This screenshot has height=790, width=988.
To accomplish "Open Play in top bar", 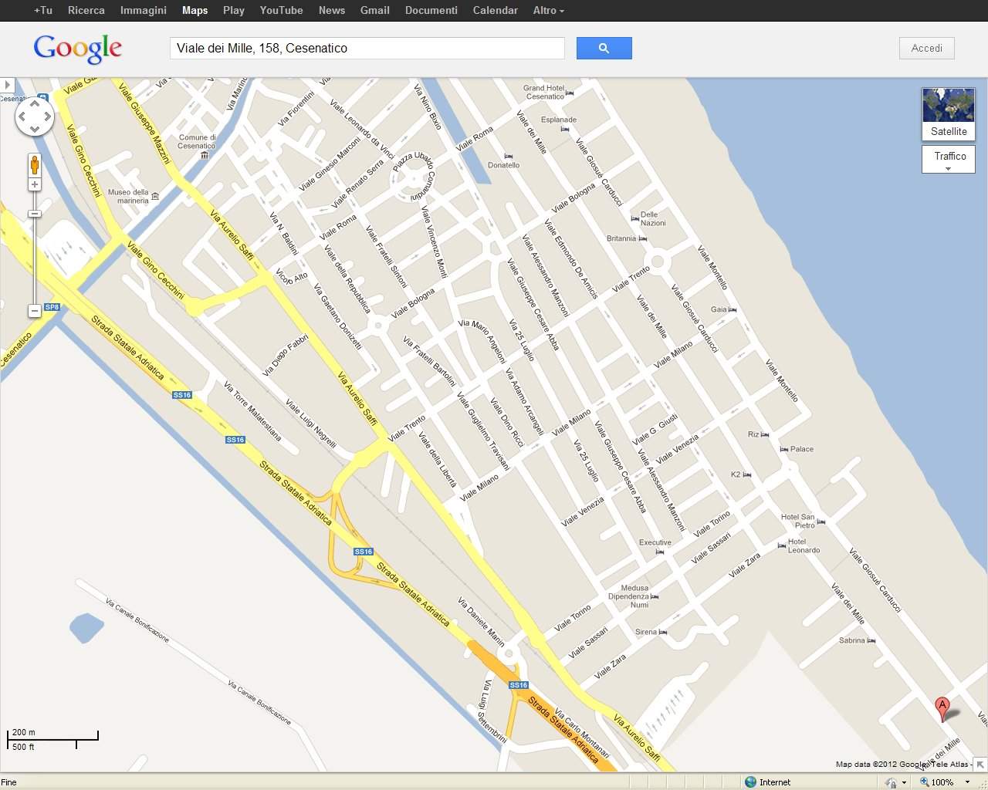I will (x=234, y=10).
